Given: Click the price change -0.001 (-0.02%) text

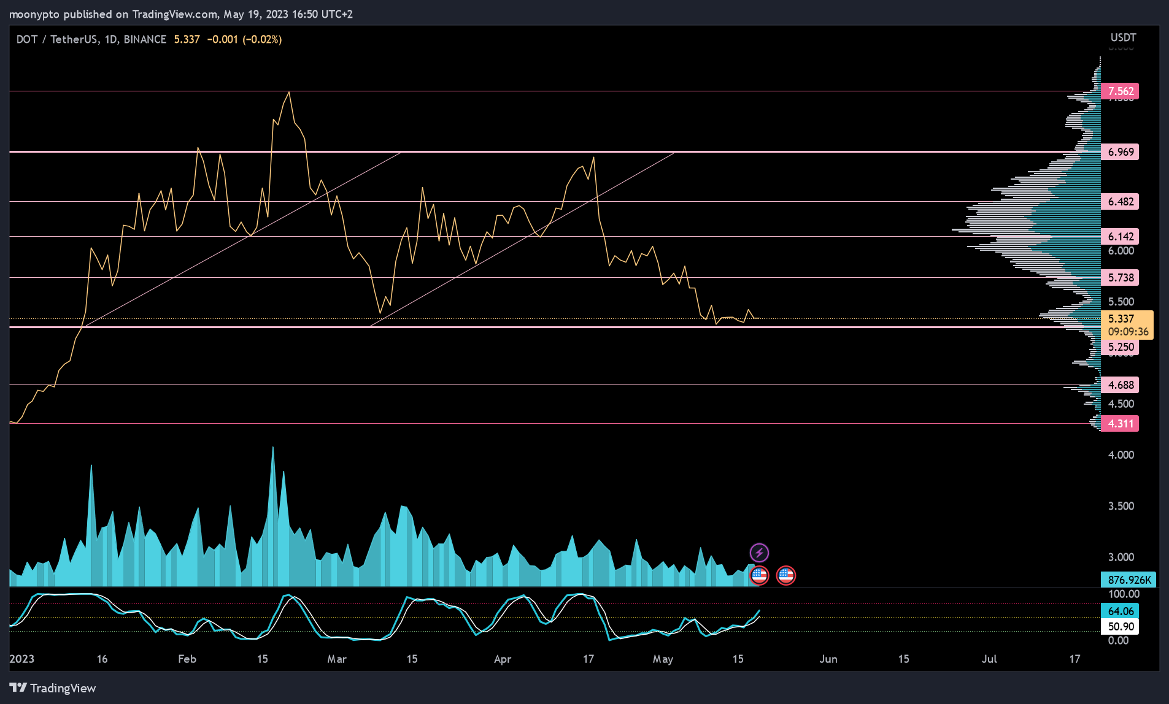Looking at the screenshot, I should click(244, 39).
